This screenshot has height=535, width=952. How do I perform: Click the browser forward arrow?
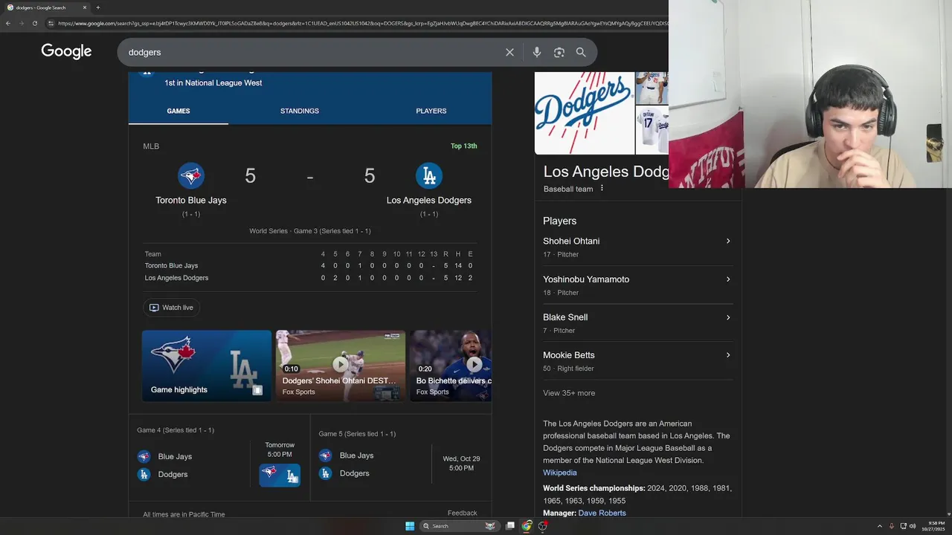(21, 23)
